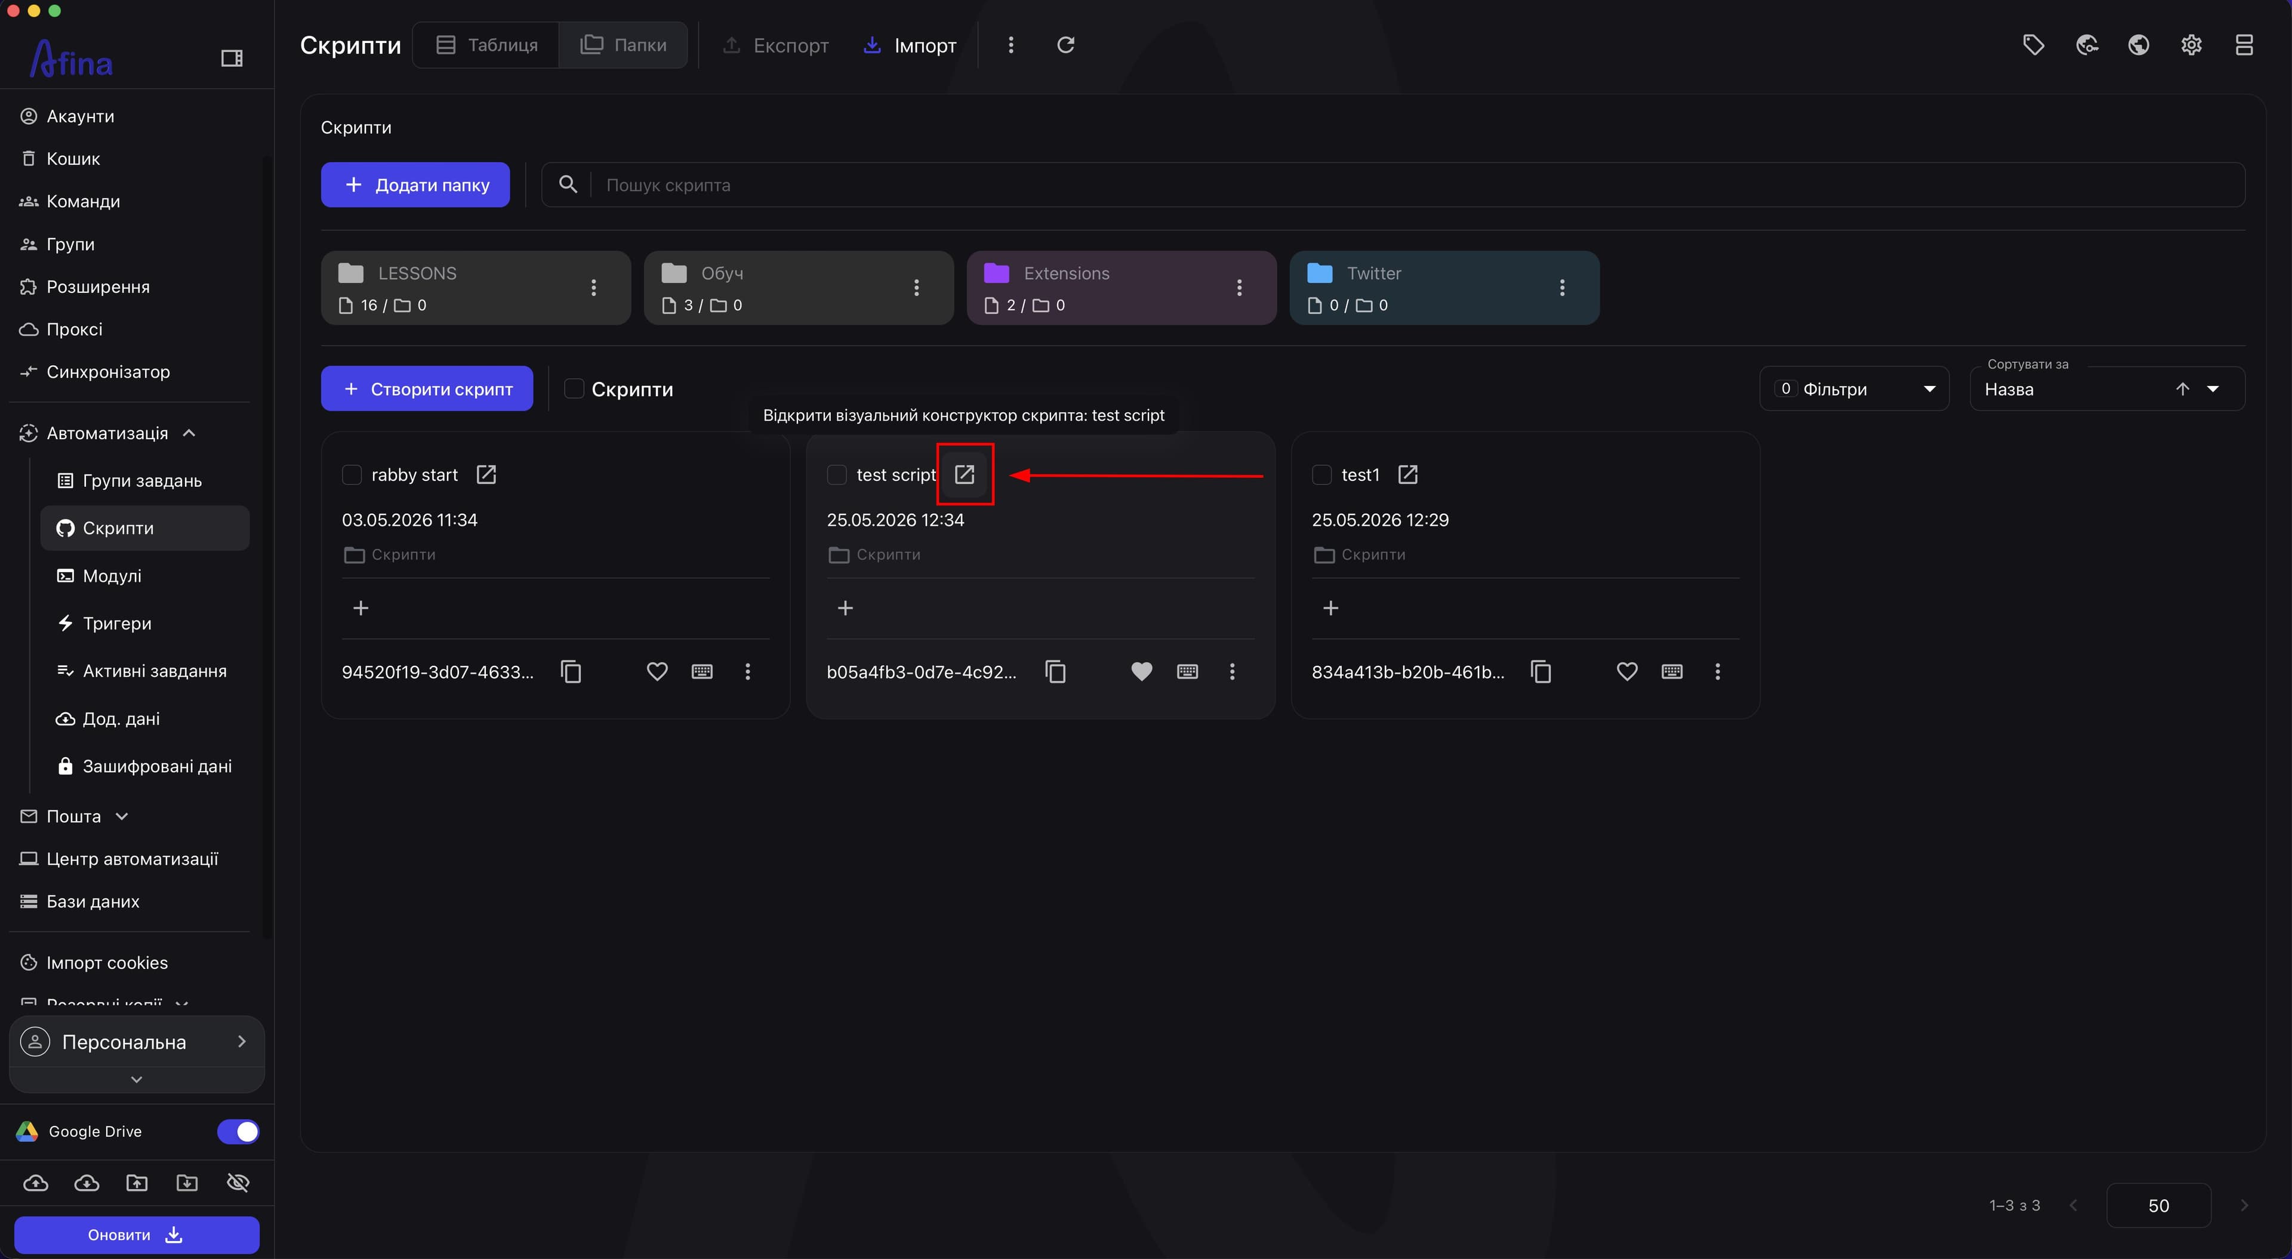Open Тригери in the sidebar menu
The image size is (2292, 1259).
click(x=116, y=623)
